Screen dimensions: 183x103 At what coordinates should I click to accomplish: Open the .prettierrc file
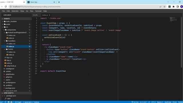point(9,85)
